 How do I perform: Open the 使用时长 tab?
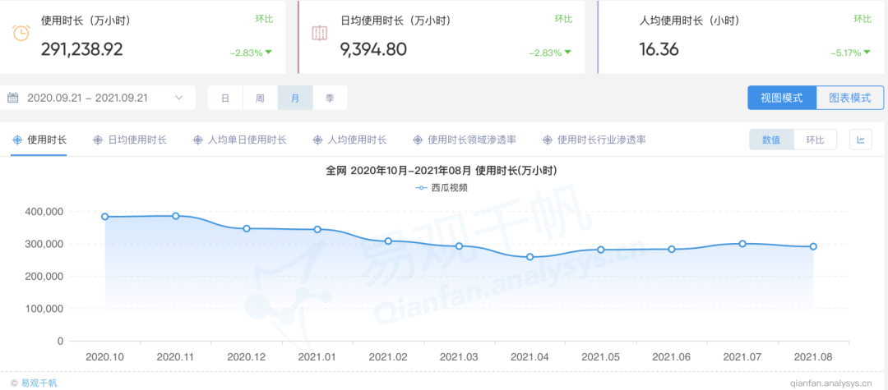click(x=39, y=140)
